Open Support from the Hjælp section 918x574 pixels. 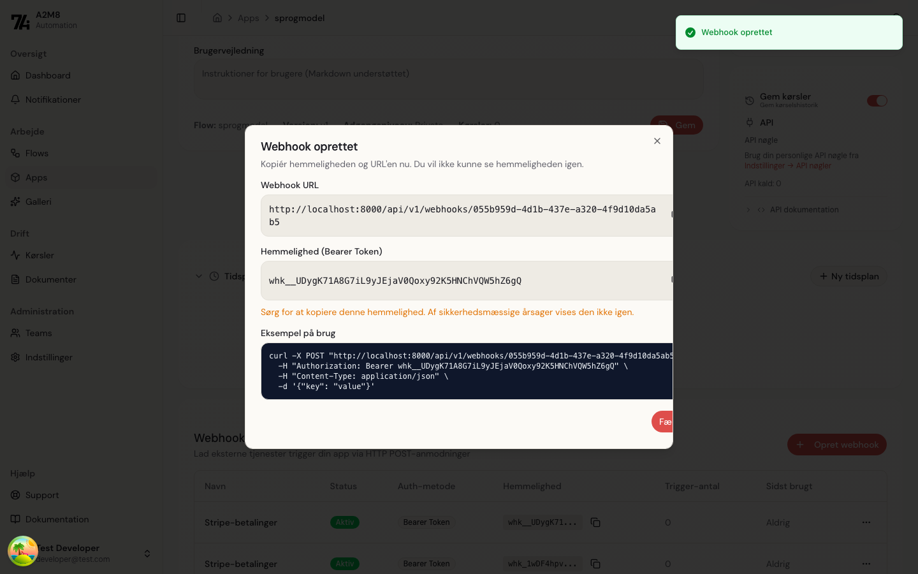(41, 495)
